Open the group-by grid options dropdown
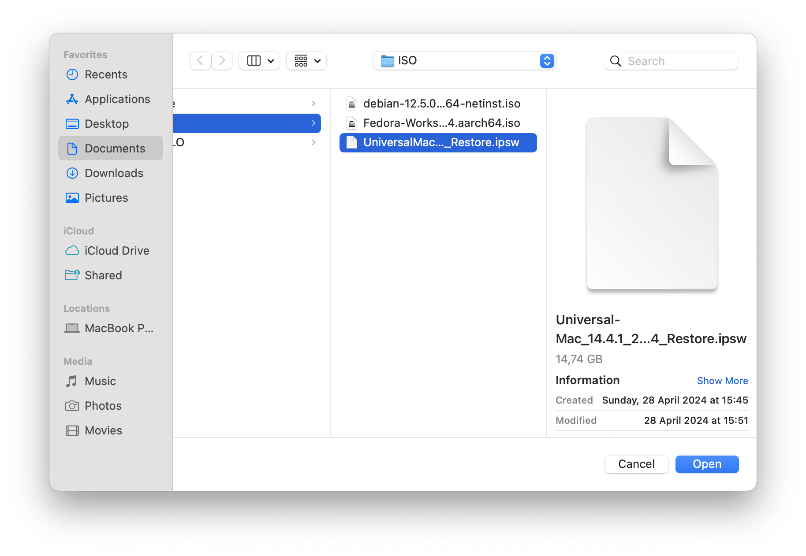806x556 pixels. (x=306, y=61)
